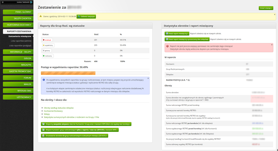
Task: Click the red error icon in the warning alert
Action: pos(167,46)
